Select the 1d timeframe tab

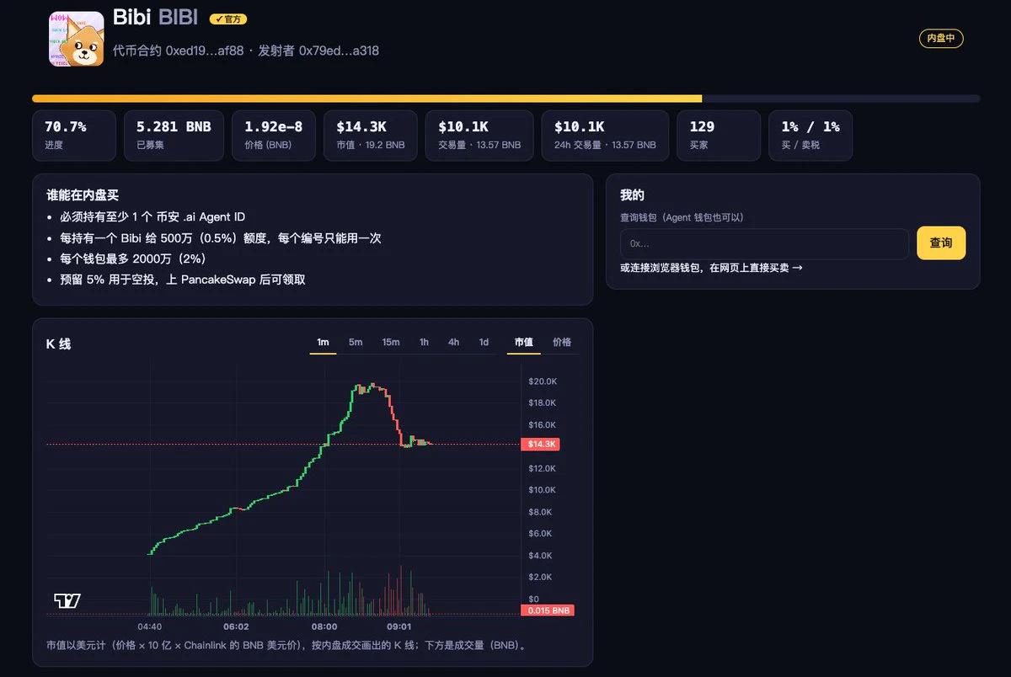(x=484, y=342)
